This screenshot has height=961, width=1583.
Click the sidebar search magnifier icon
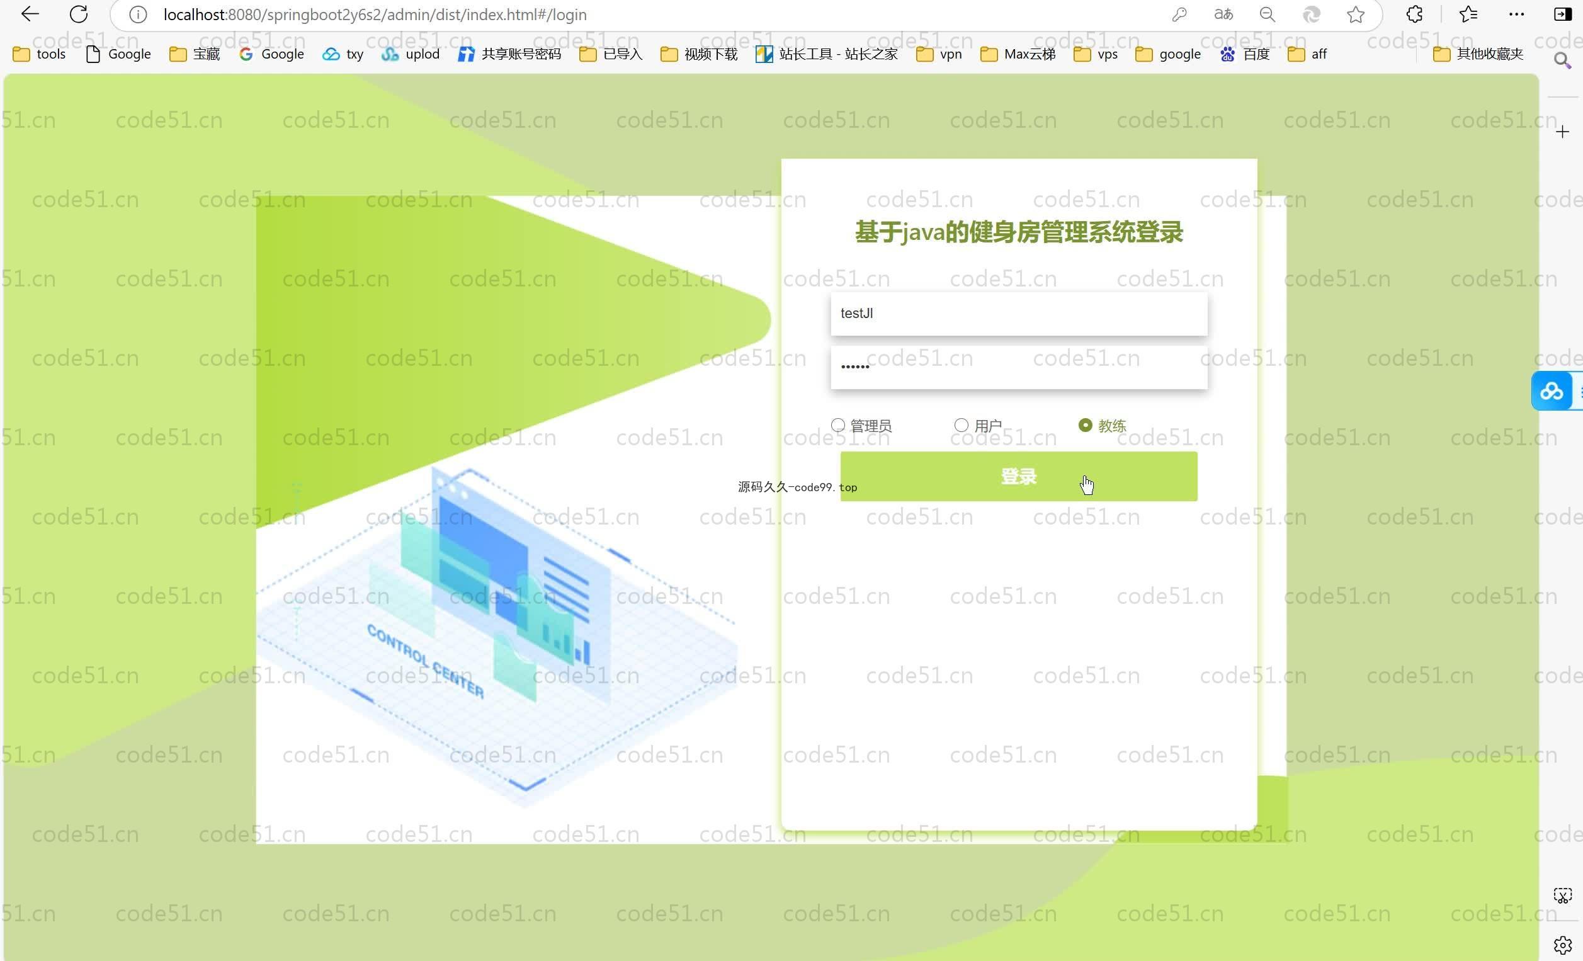click(x=1562, y=61)
